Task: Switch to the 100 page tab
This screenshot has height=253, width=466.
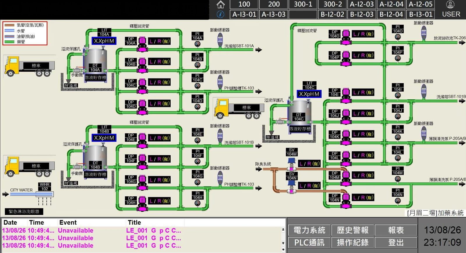Action: point(244,4)
